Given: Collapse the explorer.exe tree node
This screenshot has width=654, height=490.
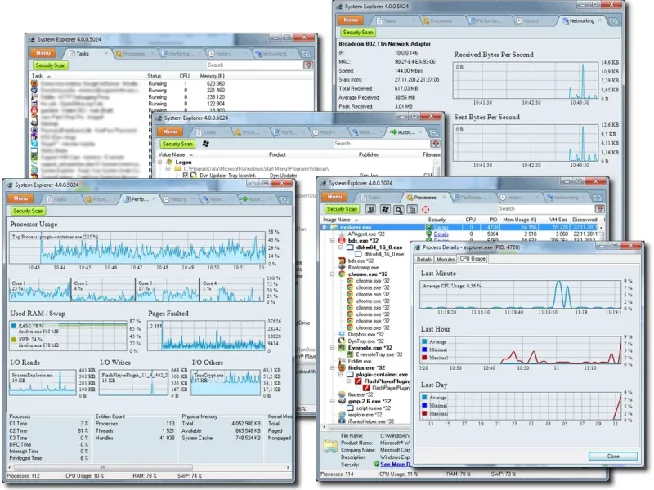Looking at the screenshot, I should (x=325, y=228).
